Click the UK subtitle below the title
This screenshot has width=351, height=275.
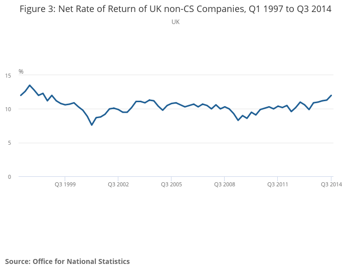[175, 22]
